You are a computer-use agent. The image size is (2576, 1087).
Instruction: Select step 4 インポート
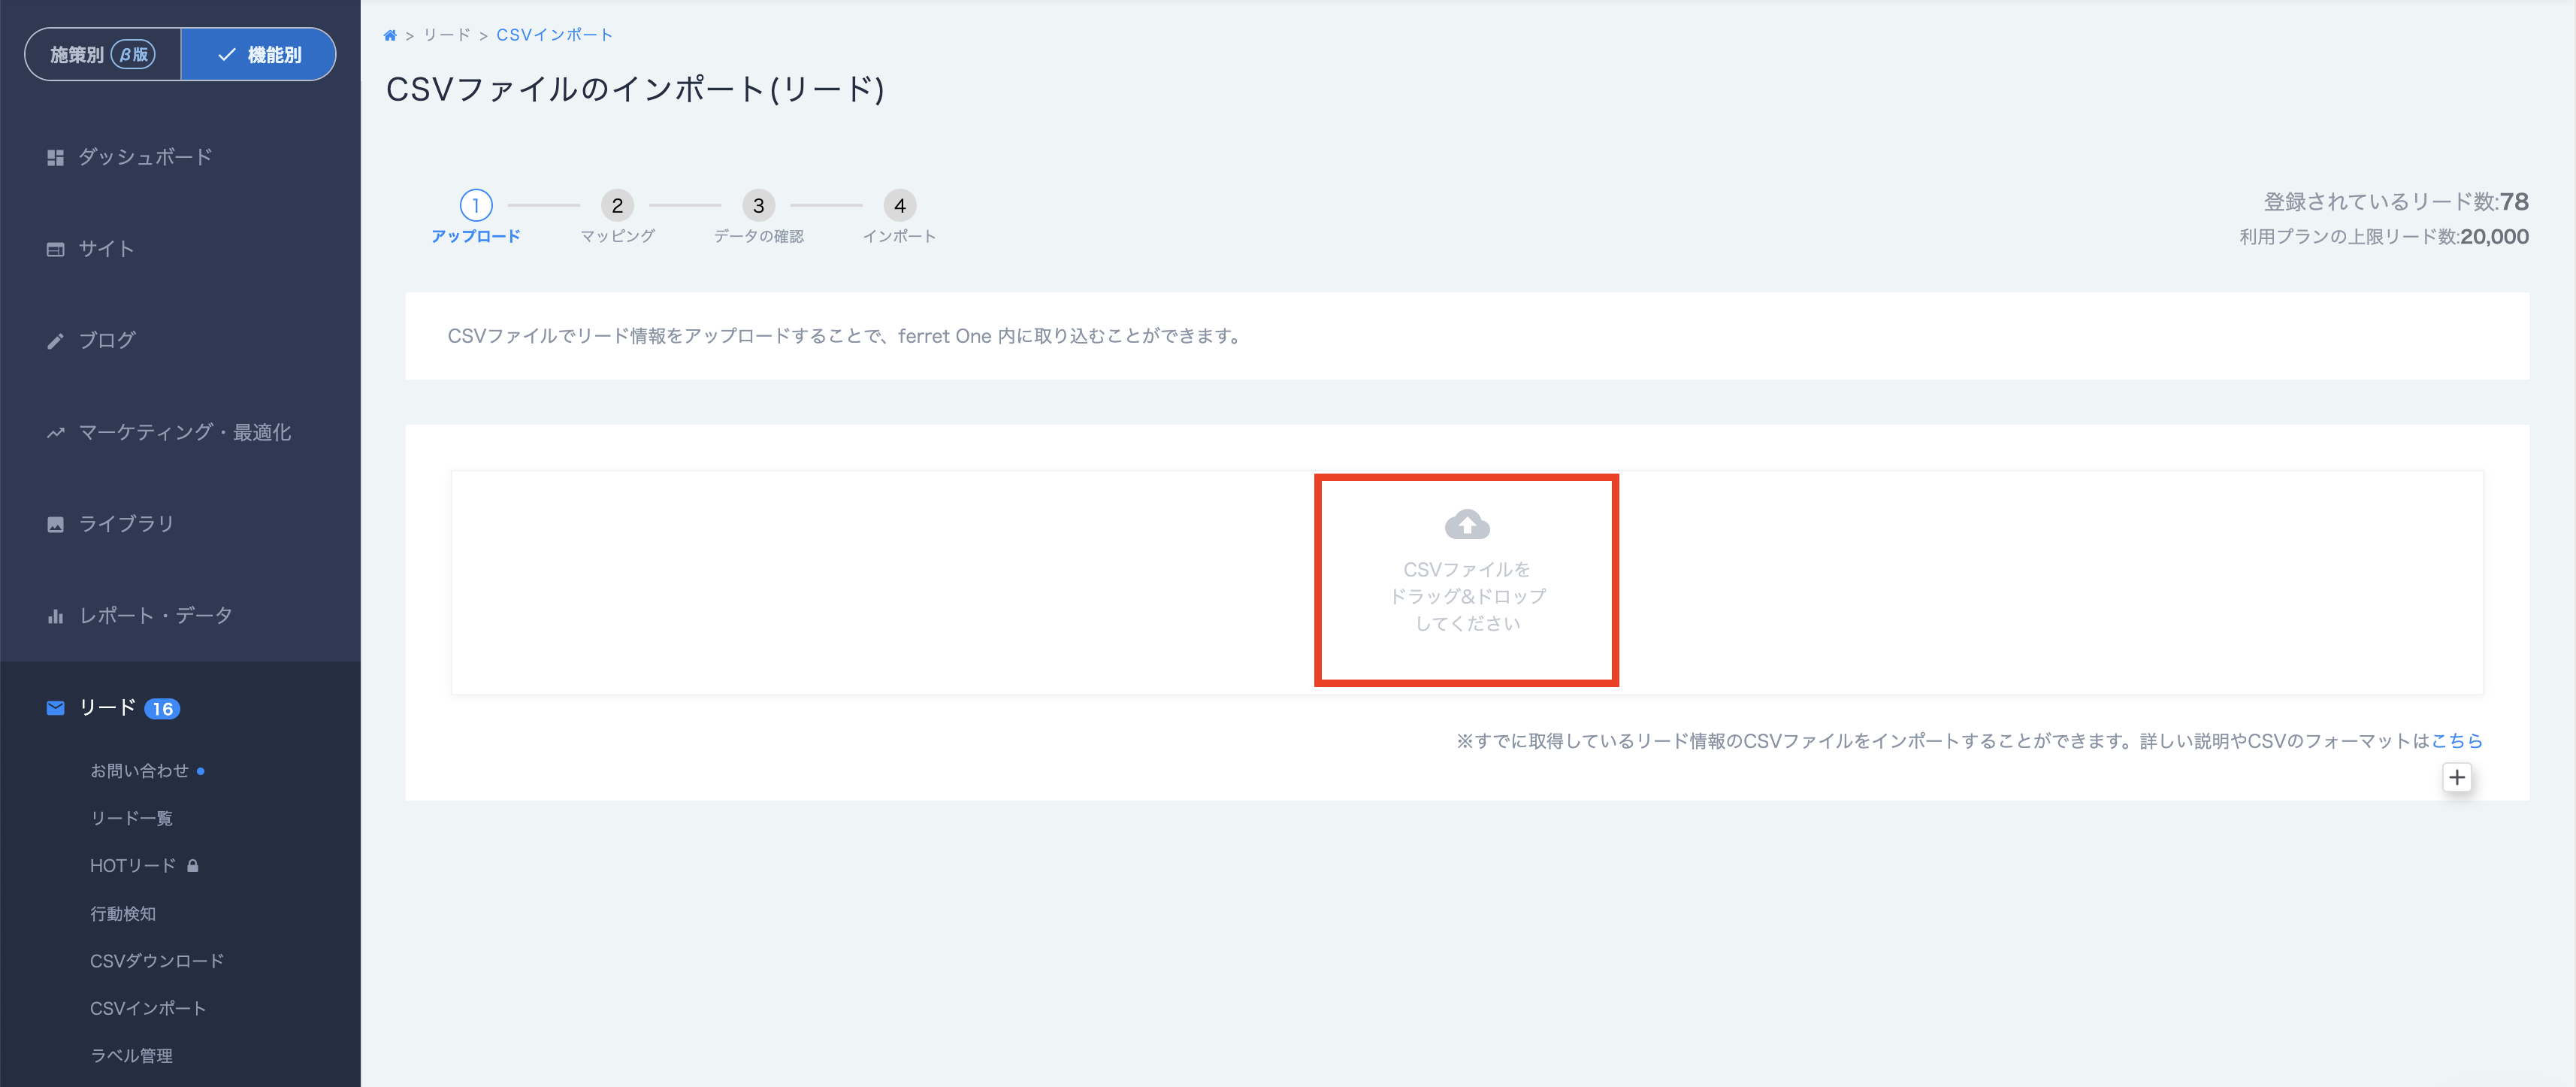(900, 217)
